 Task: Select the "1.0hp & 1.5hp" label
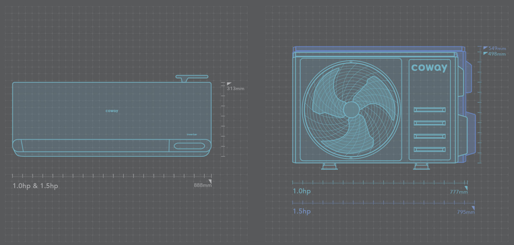point(35,186)
